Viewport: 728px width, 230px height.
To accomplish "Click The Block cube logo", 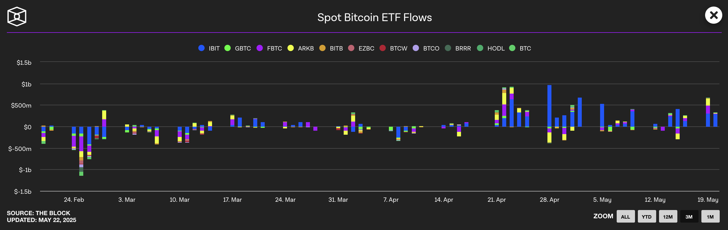I will pos(17,17).
